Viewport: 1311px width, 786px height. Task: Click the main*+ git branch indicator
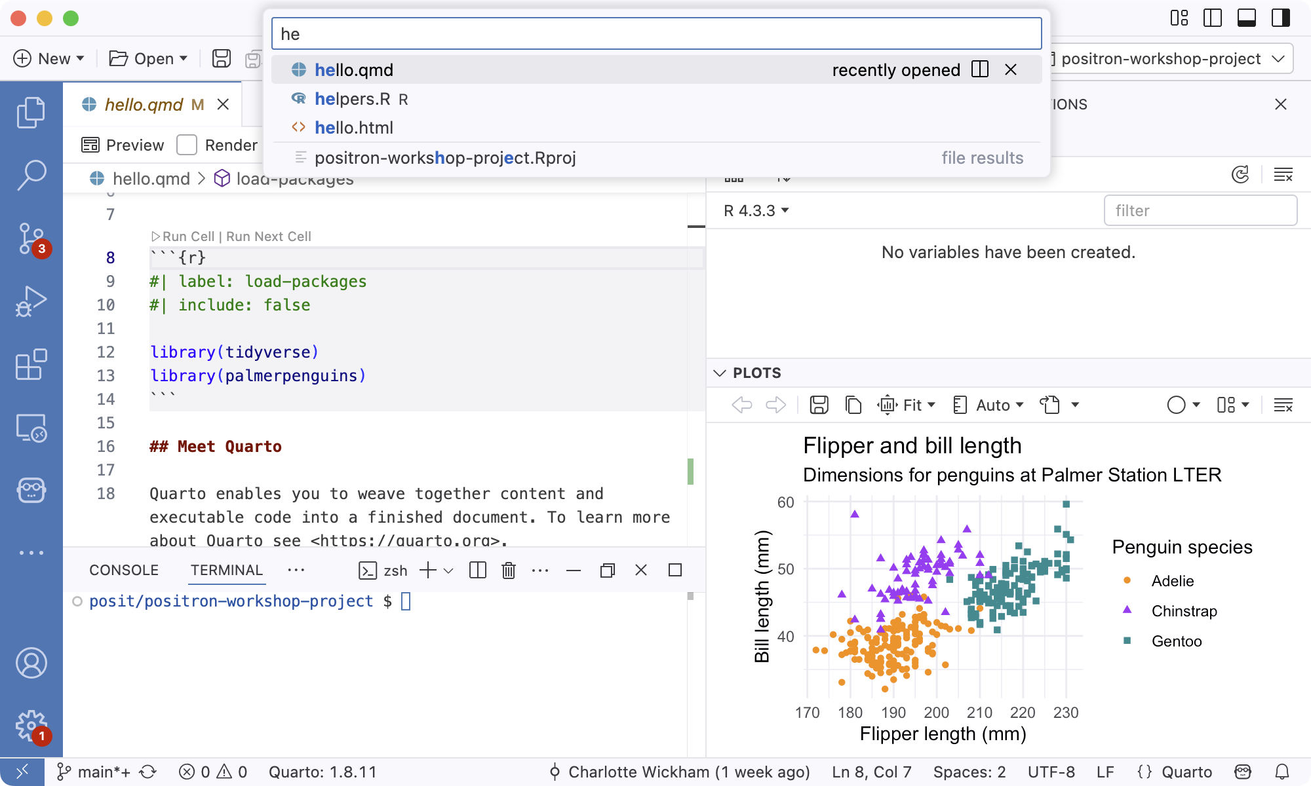coord(94,772)
